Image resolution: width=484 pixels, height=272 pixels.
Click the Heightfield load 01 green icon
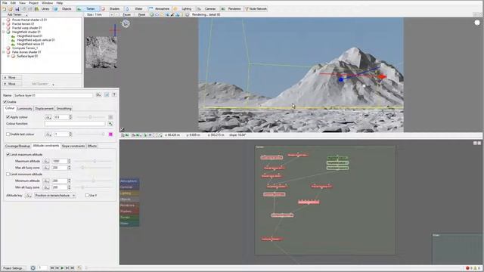[14, 36]
